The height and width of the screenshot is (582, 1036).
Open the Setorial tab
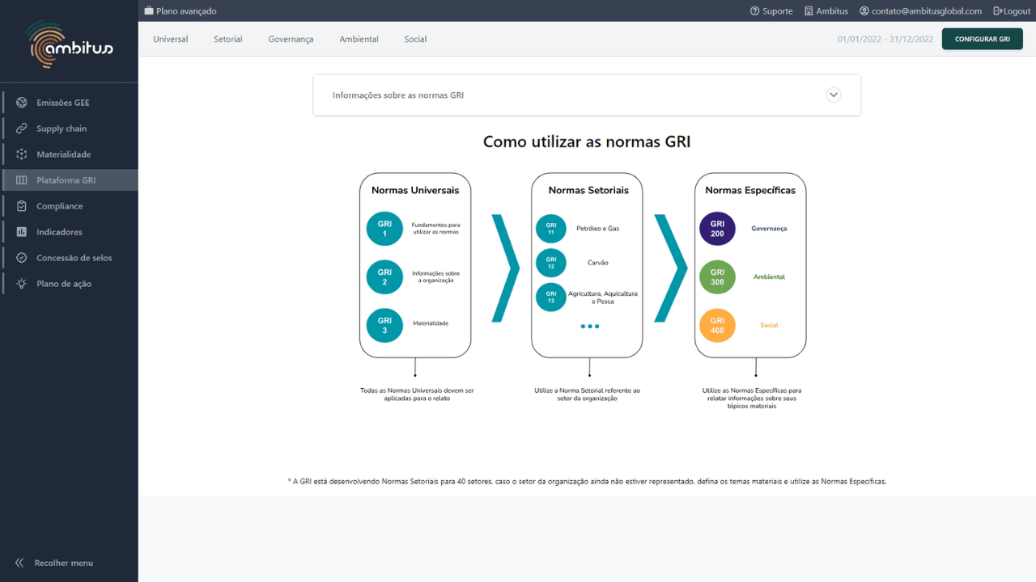click(x=228, y=39)
